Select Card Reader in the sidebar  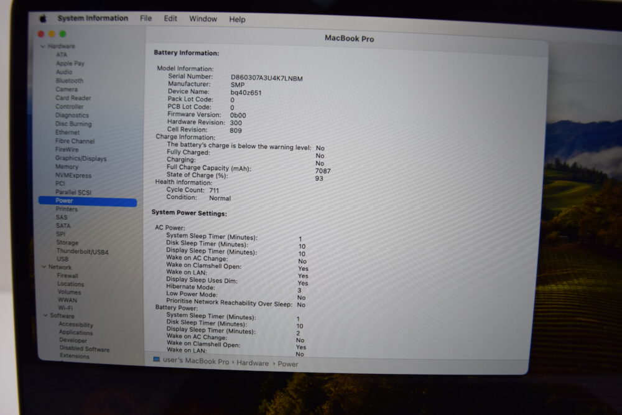pyautogui.click(x=73, y=98)
